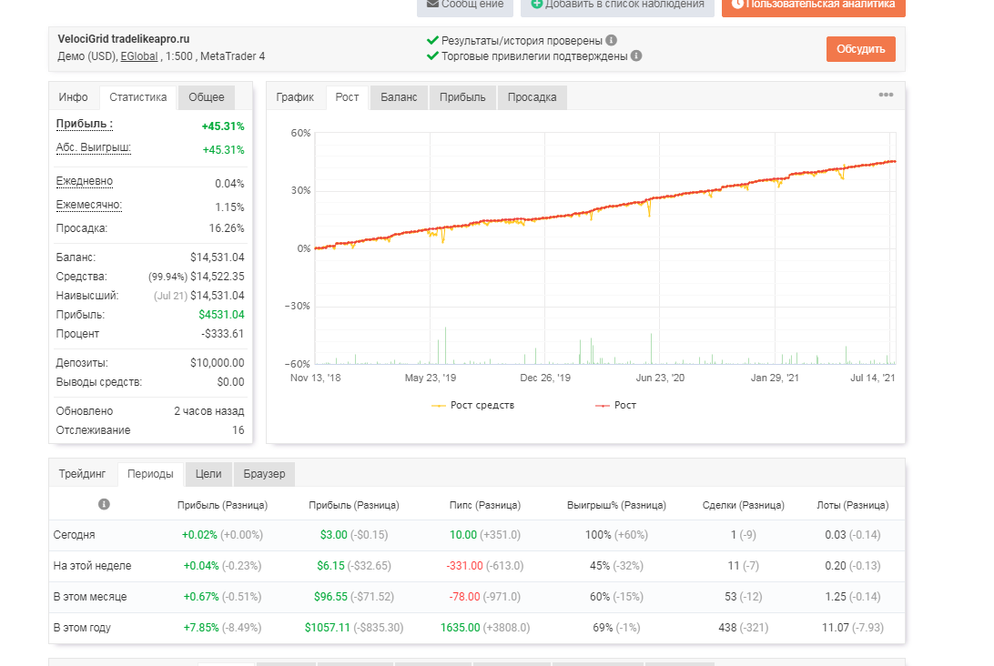Viewport: 994px width, 666px height.
Task: Click the plus icon on add to watchlist button
Action: [x=536, y=4]
